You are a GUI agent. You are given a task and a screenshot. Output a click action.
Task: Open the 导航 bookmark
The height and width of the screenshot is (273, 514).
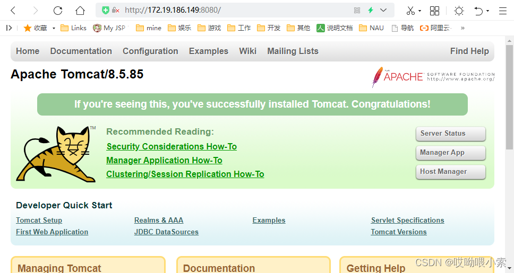(x=402, y=28)
